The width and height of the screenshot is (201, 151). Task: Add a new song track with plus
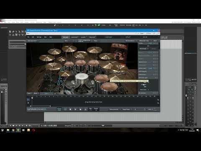pos(55,93)
